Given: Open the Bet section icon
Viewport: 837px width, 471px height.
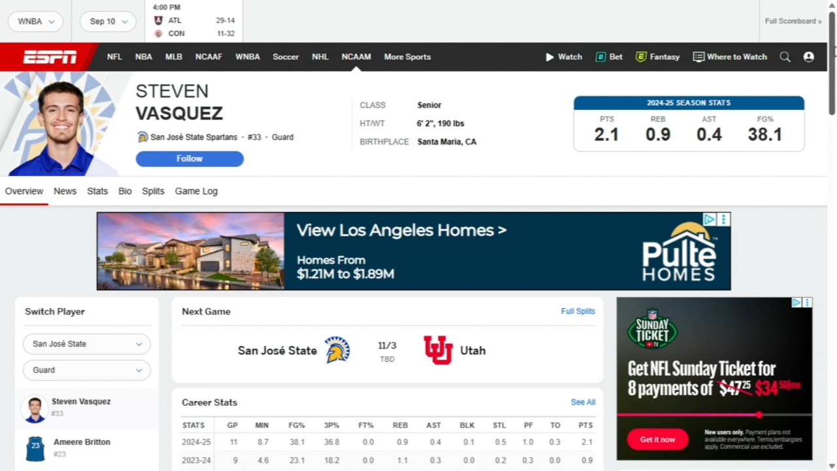Looking at the screenshot, I should coord(601,57).
